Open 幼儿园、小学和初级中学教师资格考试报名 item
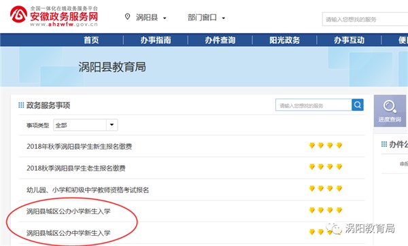 (x=88, y=190)
